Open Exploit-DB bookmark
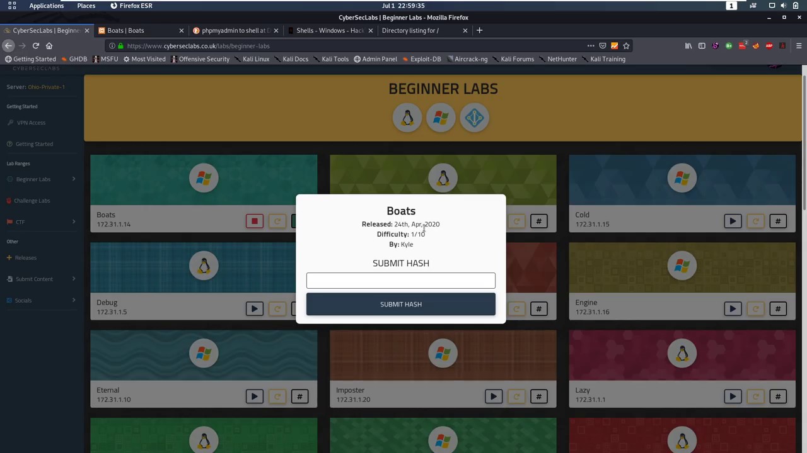807x453 pixels. 421,59
